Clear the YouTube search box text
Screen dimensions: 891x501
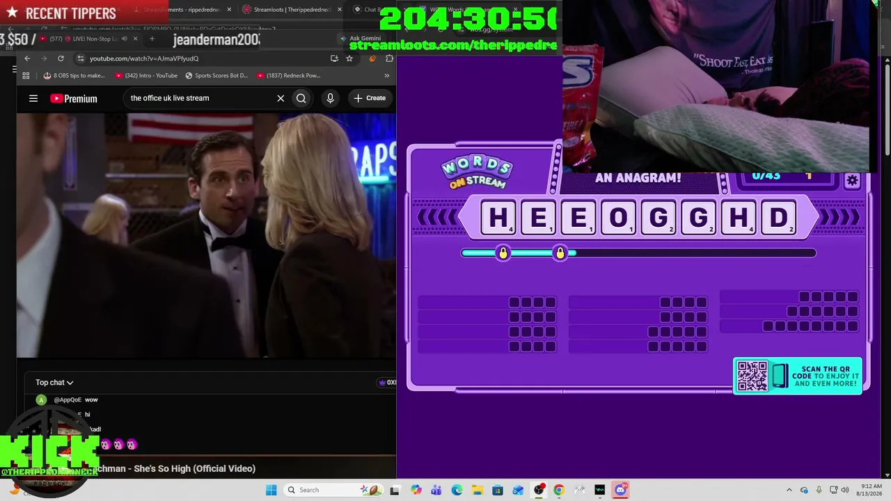coord(281,98)
